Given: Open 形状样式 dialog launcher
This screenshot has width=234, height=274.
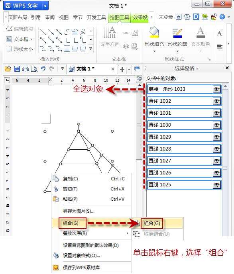Looking at the screenshot, I should point(209,59).
